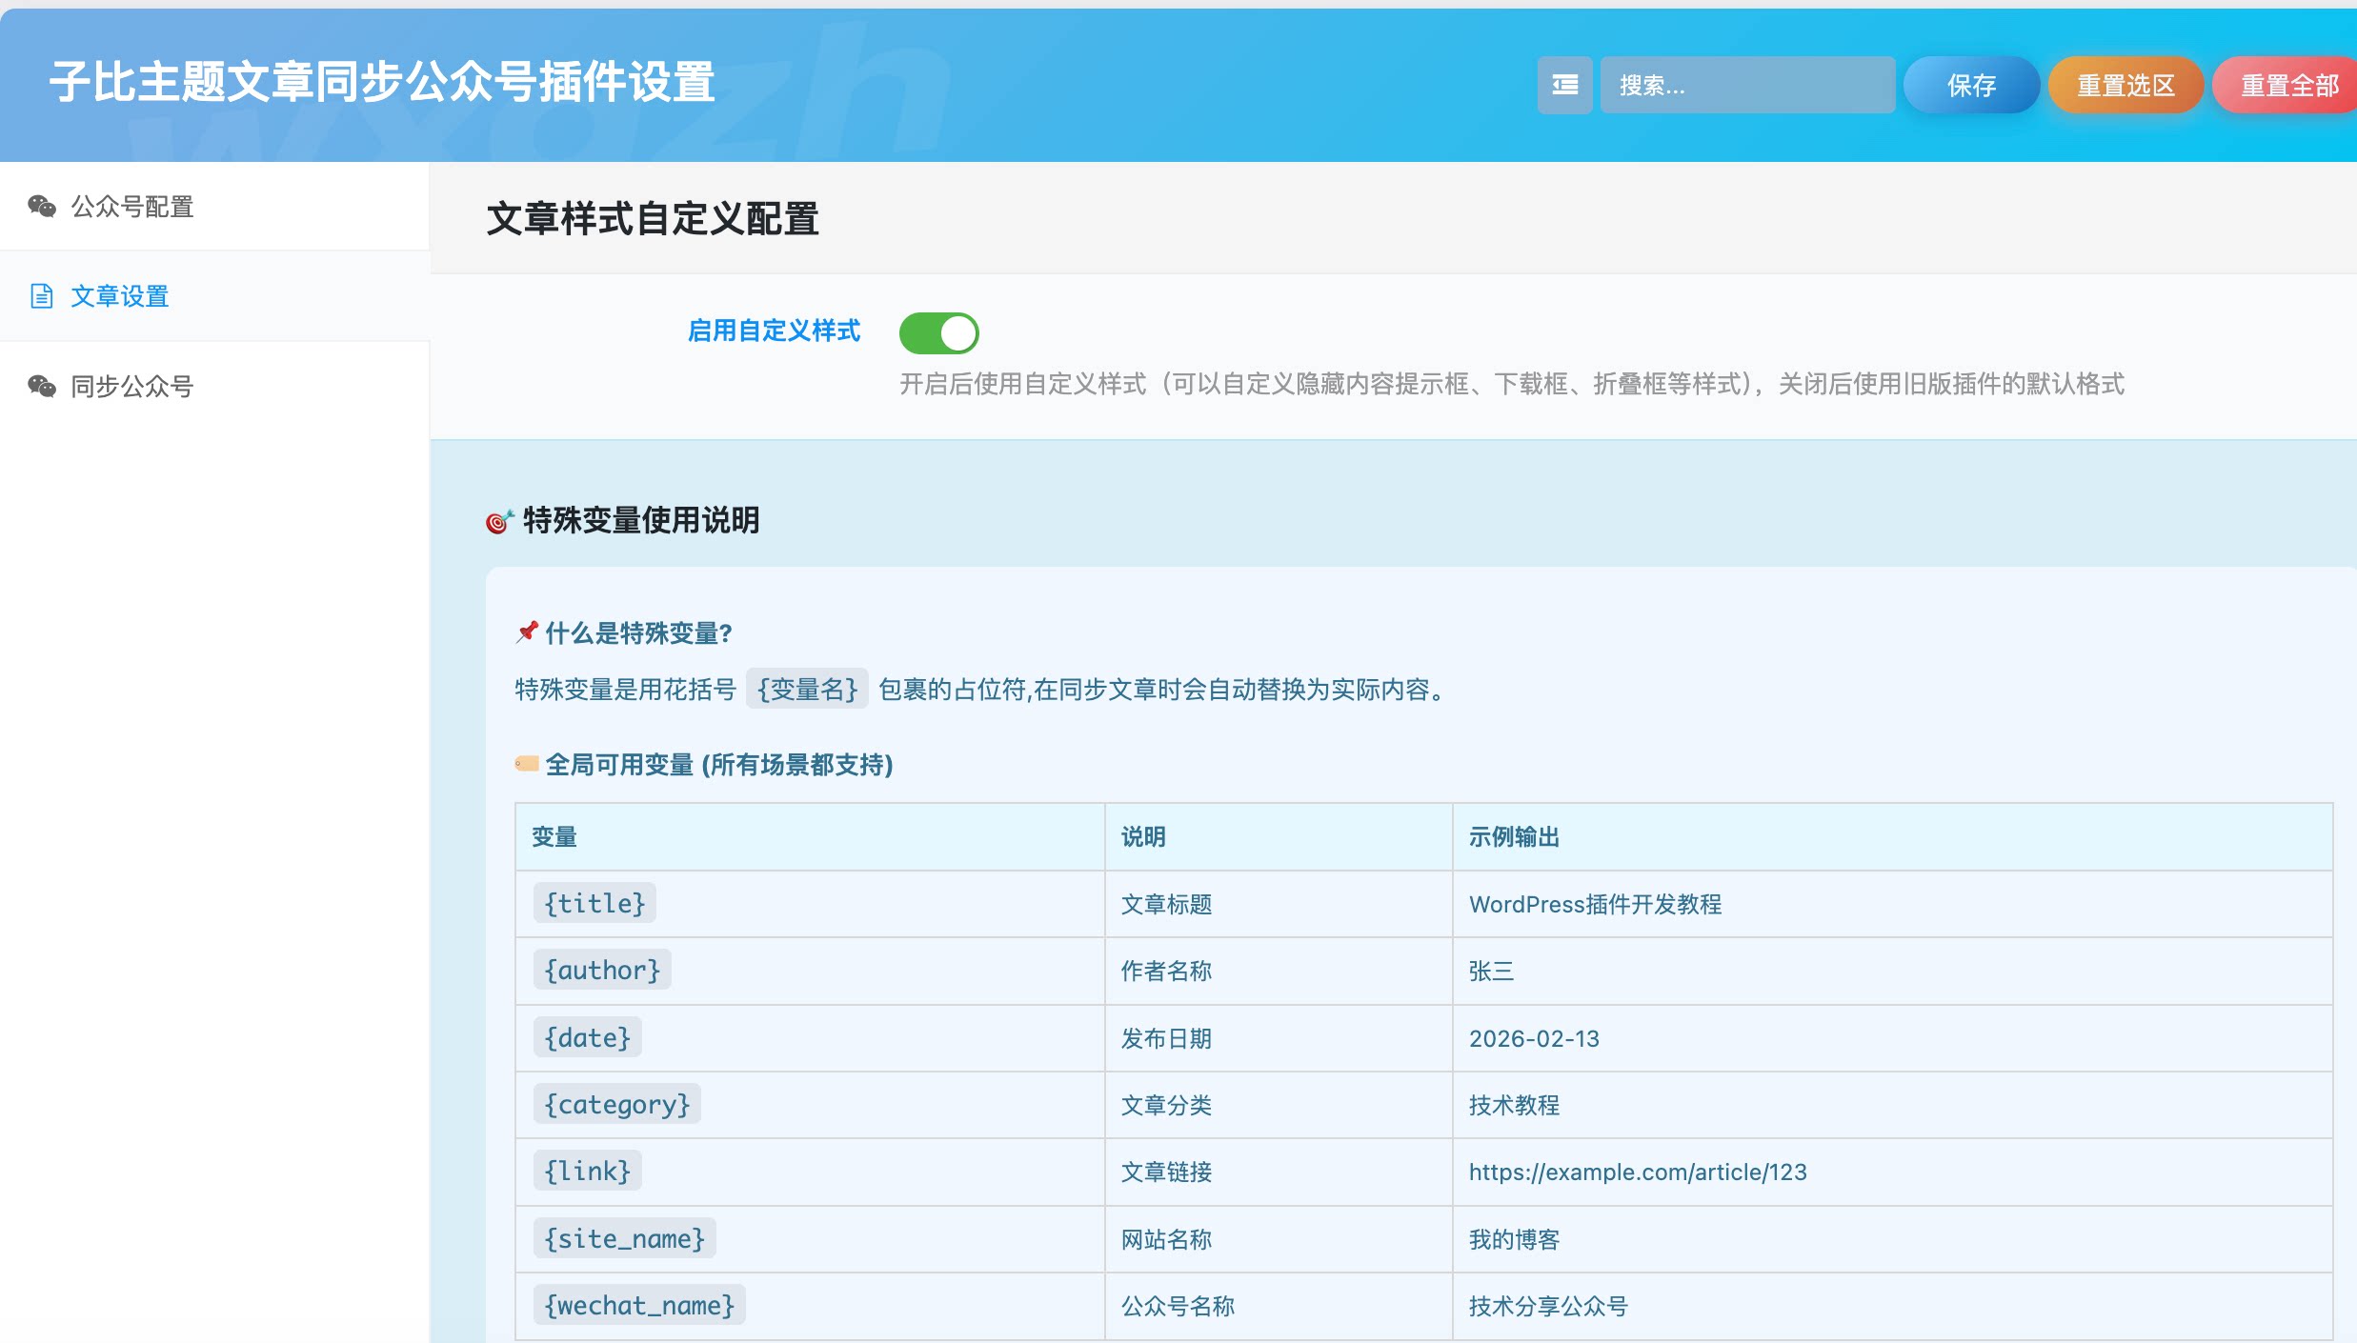Viewport: 2357px width, 1343px height.
Task: Click the expand-all sections icon button
Action: (1564, 86)
